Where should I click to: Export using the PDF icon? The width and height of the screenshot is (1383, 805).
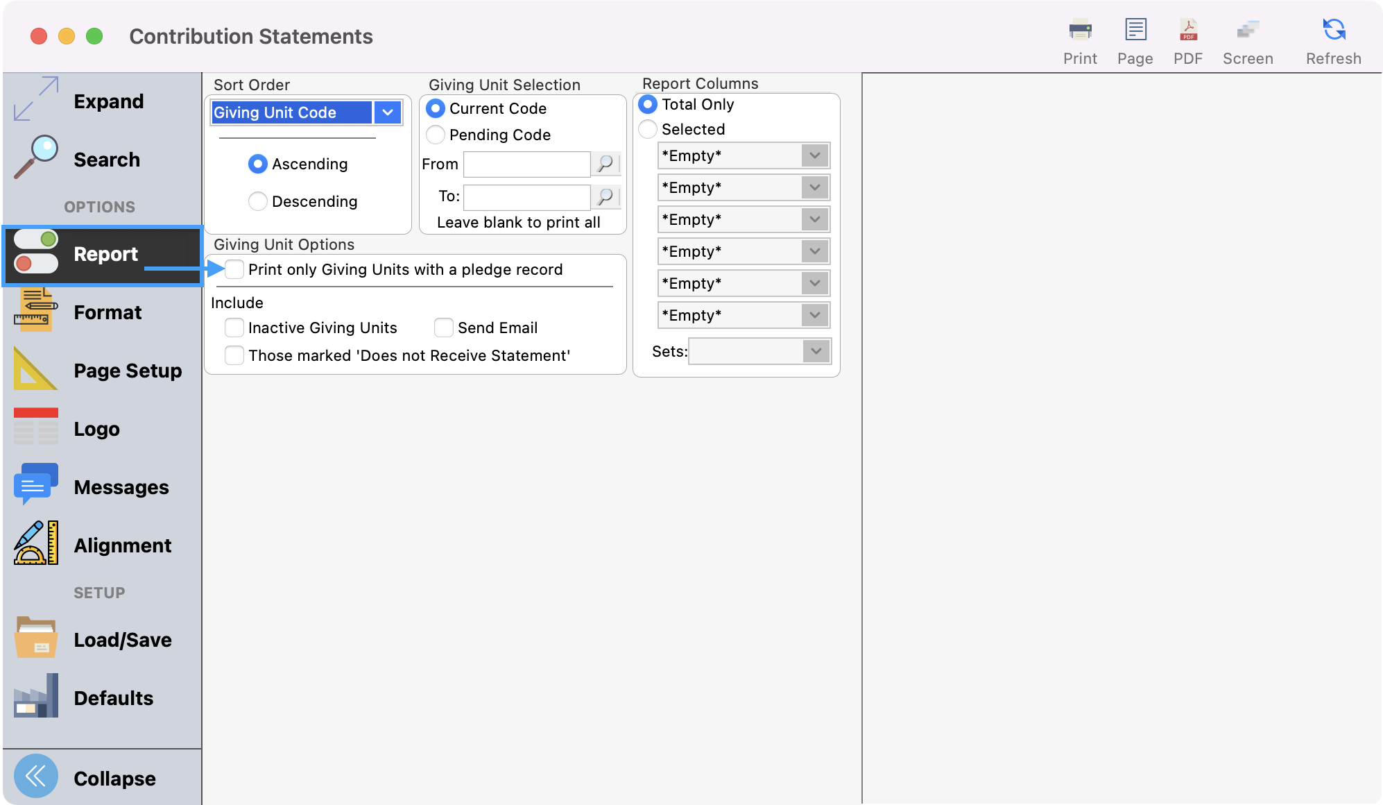point(1187,31)
